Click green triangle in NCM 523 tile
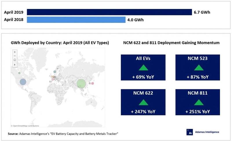232x141 pixels. coord(198,68)
